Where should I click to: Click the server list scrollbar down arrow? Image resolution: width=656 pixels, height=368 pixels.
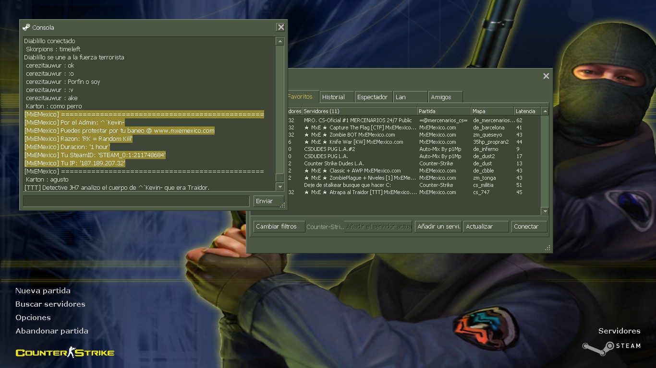tap(545, 211)
